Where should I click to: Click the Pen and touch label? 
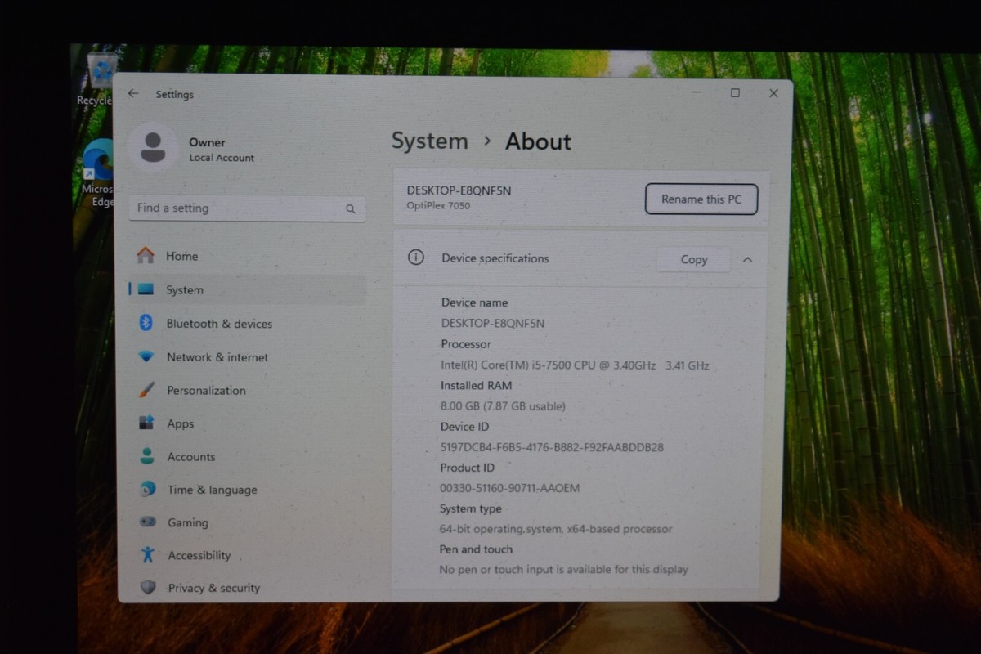pos(476,549)
